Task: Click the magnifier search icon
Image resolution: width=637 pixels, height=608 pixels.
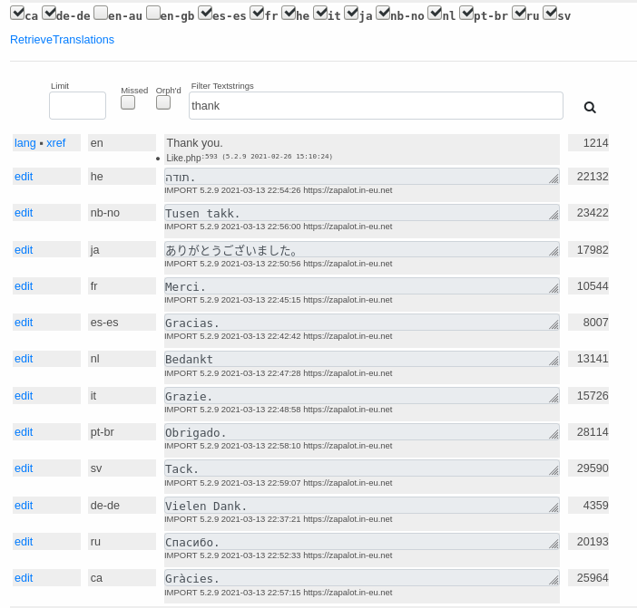Action: (590, 107)
